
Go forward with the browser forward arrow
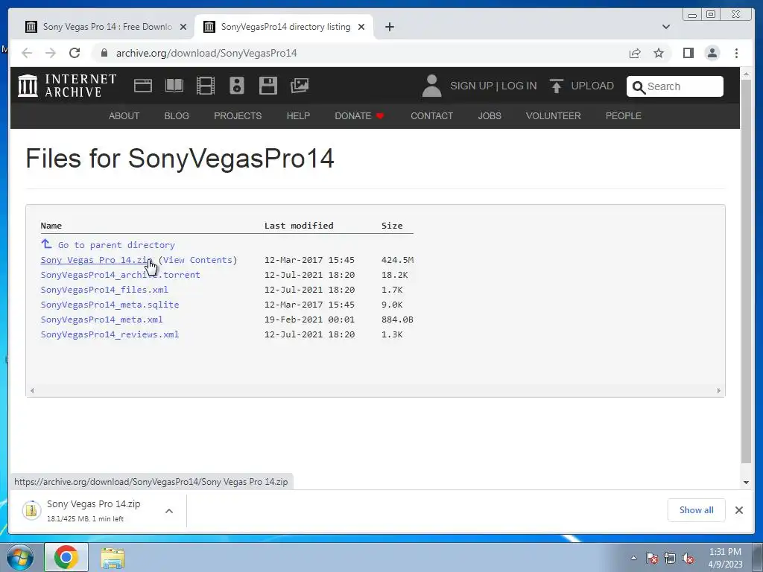coord(51,53)
